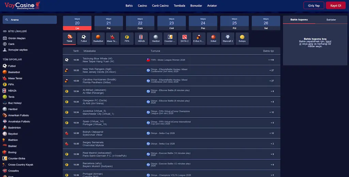The image size is (349, 177).
Task: Open the Al-Ittihad vs Al Hilal match
Action: tap(171, 91)
